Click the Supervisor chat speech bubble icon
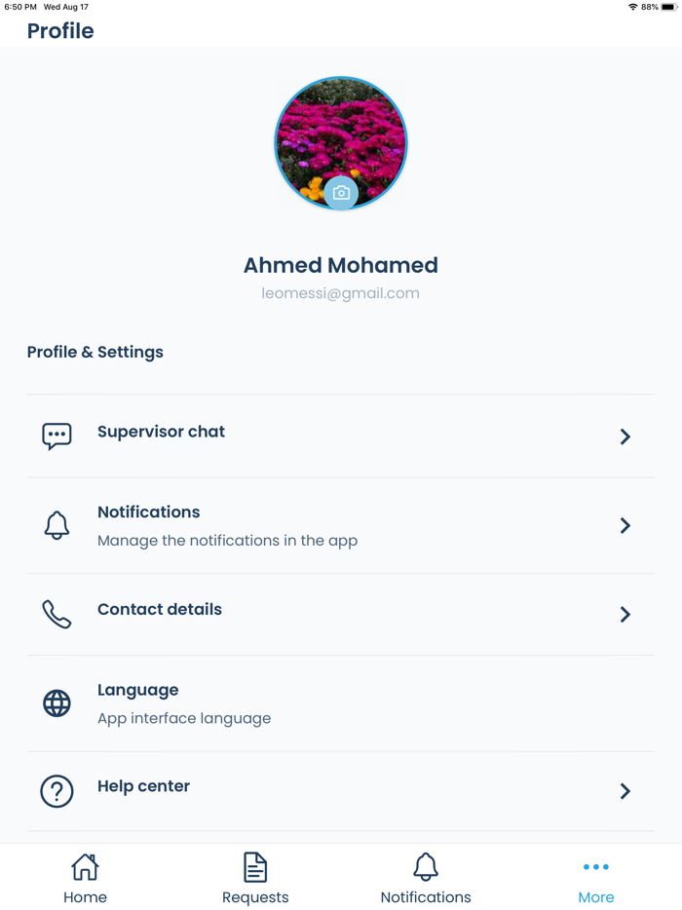682x910 pixels. (x=57, y=436)
